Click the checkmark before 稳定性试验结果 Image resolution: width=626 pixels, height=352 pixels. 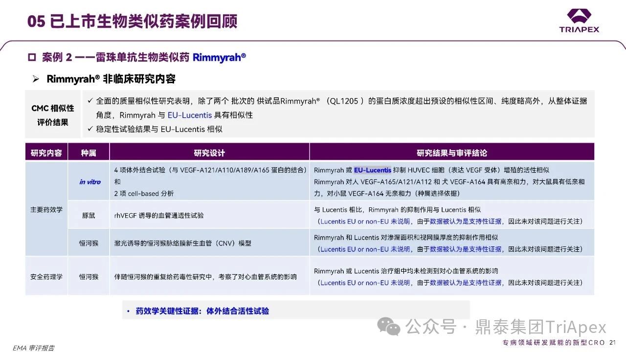89,129
